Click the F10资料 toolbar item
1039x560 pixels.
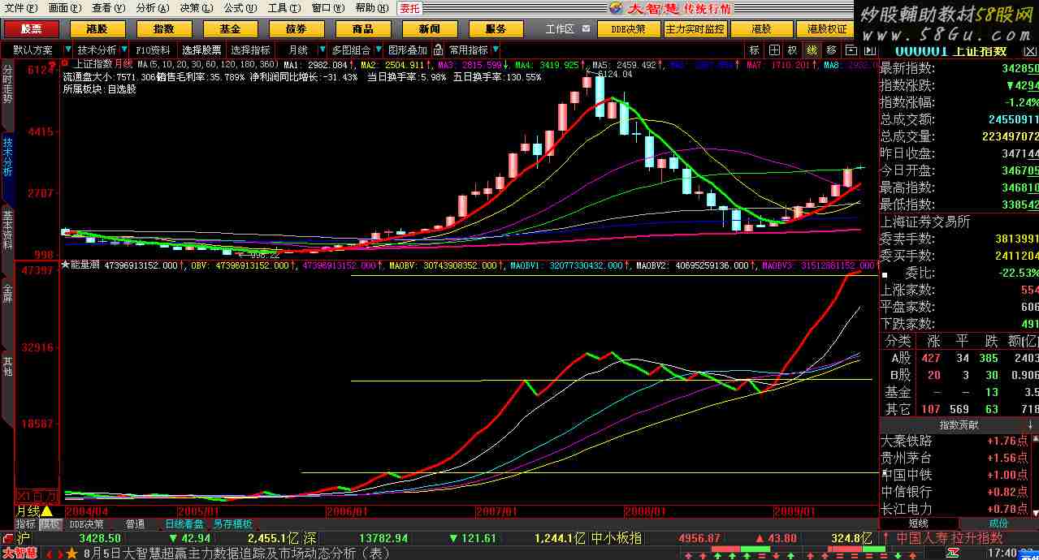coord(154,50)
